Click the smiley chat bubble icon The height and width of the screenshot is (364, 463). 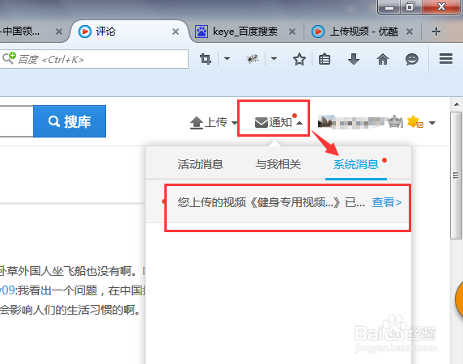pyautogui.click(x=412, y=59)
